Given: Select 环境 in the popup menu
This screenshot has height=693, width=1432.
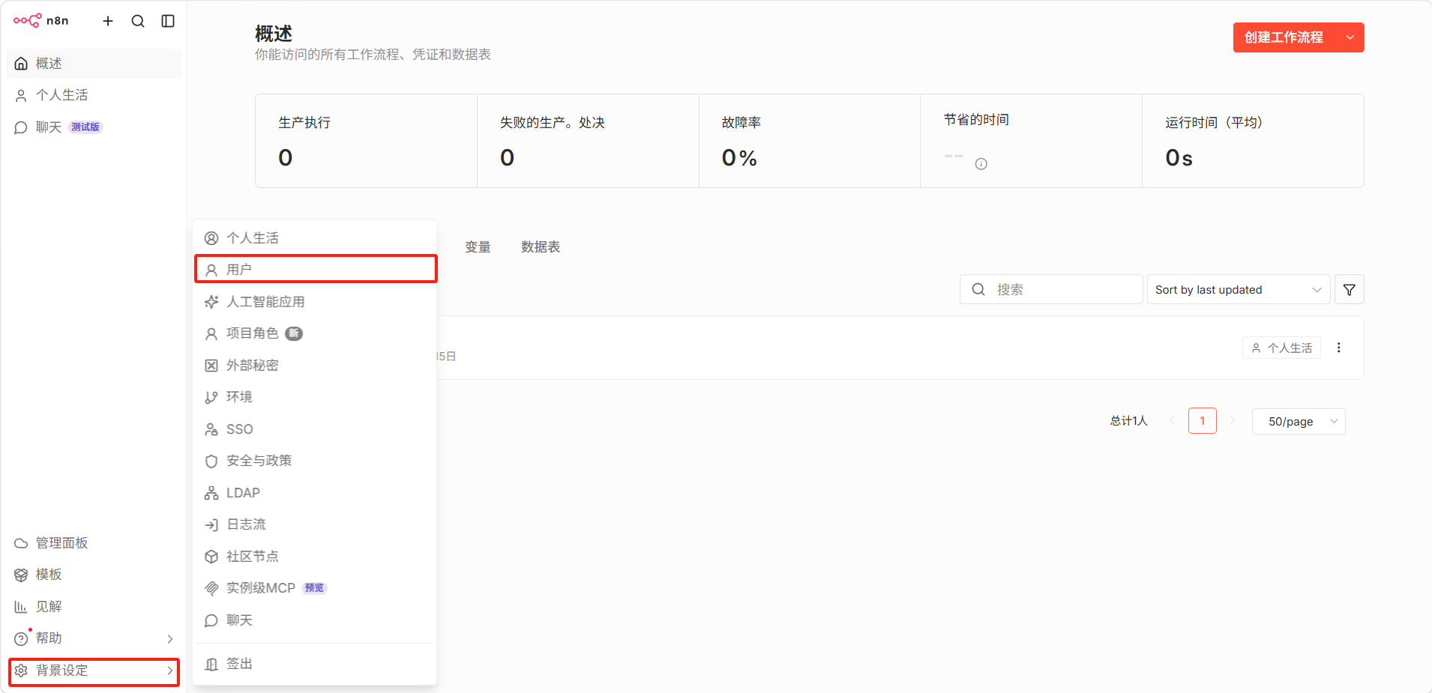Looking at the screenshot, I should point(315,397).
